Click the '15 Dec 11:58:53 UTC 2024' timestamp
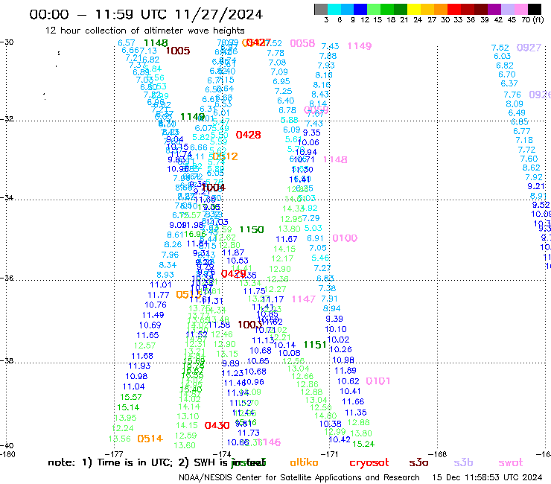 point(487,477)
